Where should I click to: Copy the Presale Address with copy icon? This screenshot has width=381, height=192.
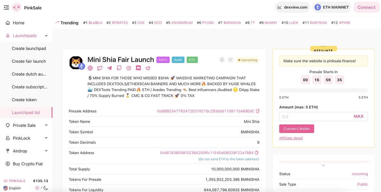point(257,111)
